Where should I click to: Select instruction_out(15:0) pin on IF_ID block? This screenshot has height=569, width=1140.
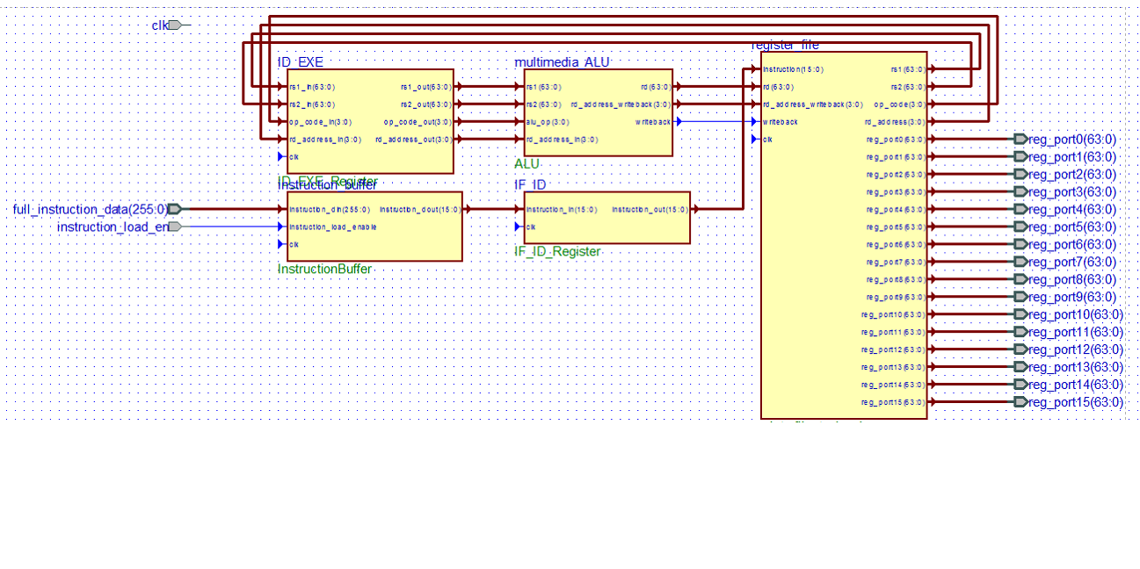[x=650, y=210]
